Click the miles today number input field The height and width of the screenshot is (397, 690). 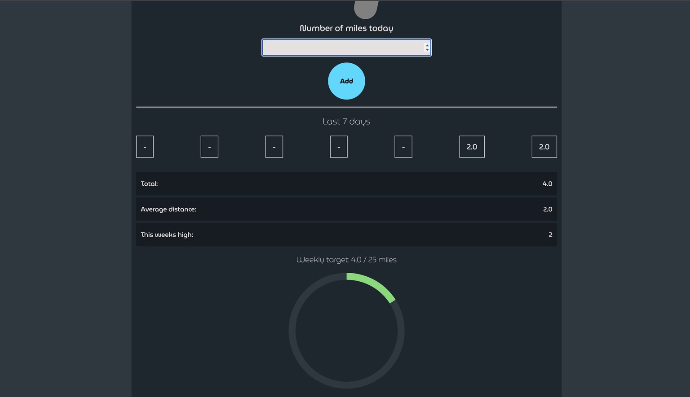coord(346,48)
